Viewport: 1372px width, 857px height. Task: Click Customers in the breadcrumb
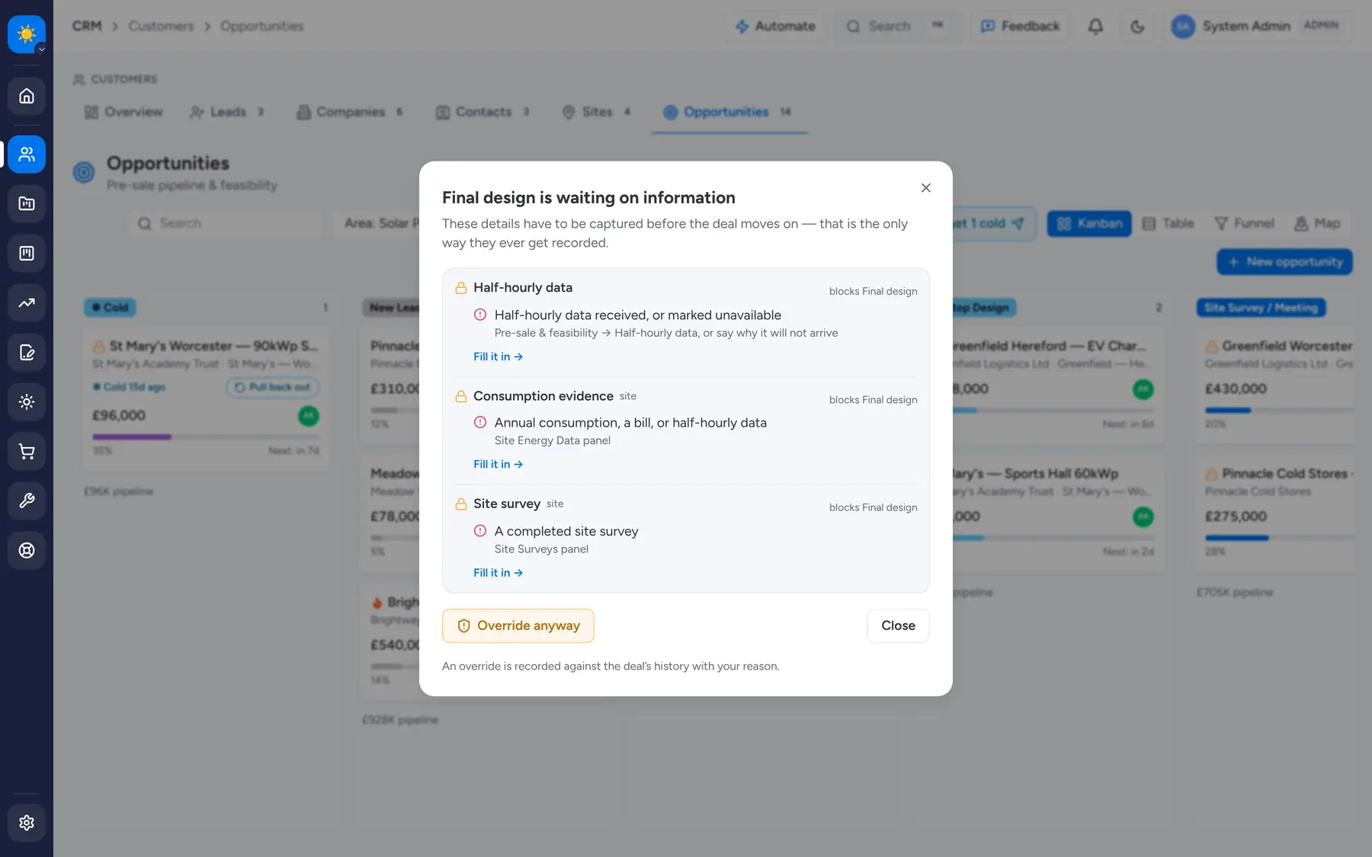(161, 27)
